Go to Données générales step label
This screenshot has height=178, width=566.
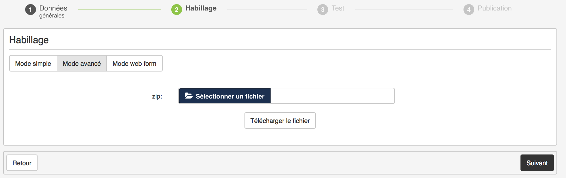coord(53,11)
